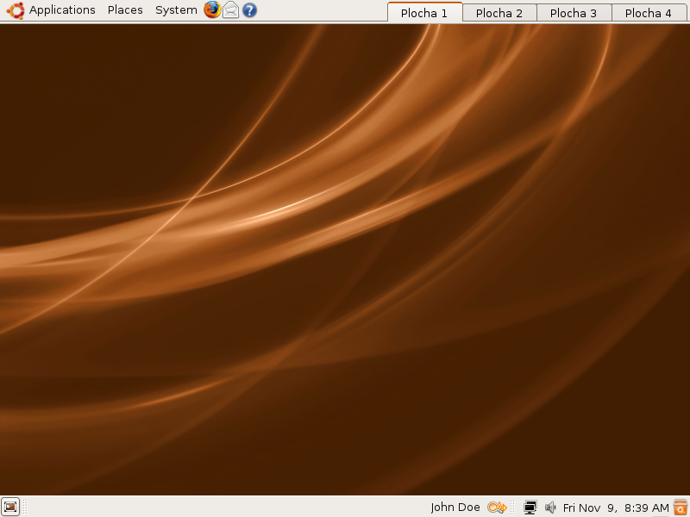Open the System menu
Screen dimensions: 690x517
coord(176,10)
